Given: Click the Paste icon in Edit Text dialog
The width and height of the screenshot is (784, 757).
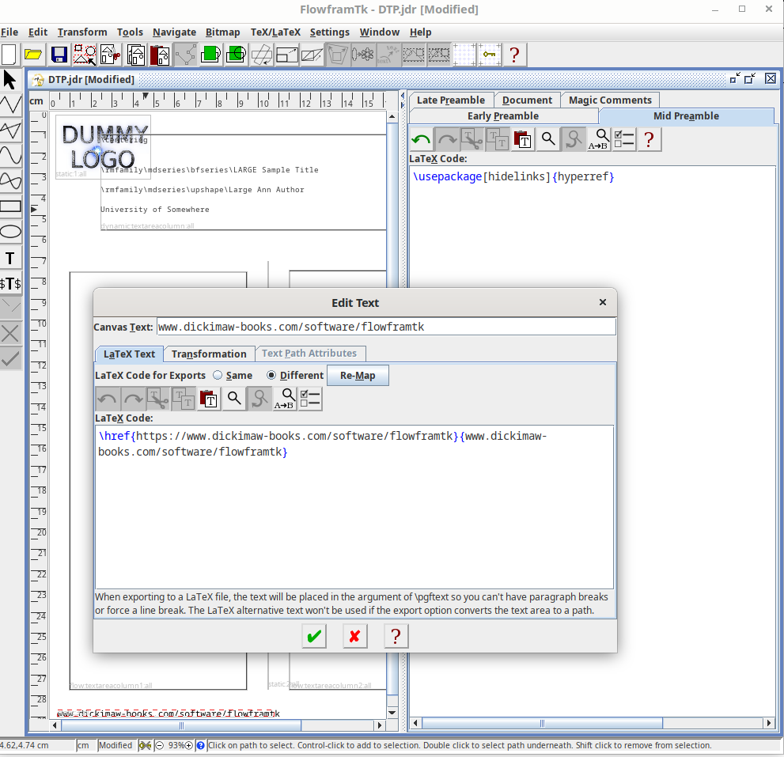Looking at the screenshot, I should [209, 399].
